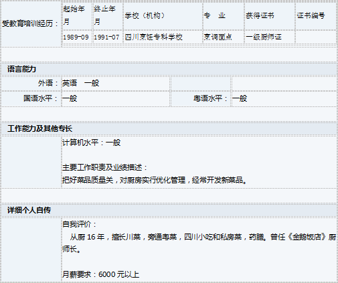Image resolution: width=338 pixels, height=283 pixels.
Task: Click the 英语 一般 foreign language value
Action: pyautogui.click(x=80, y=83)
